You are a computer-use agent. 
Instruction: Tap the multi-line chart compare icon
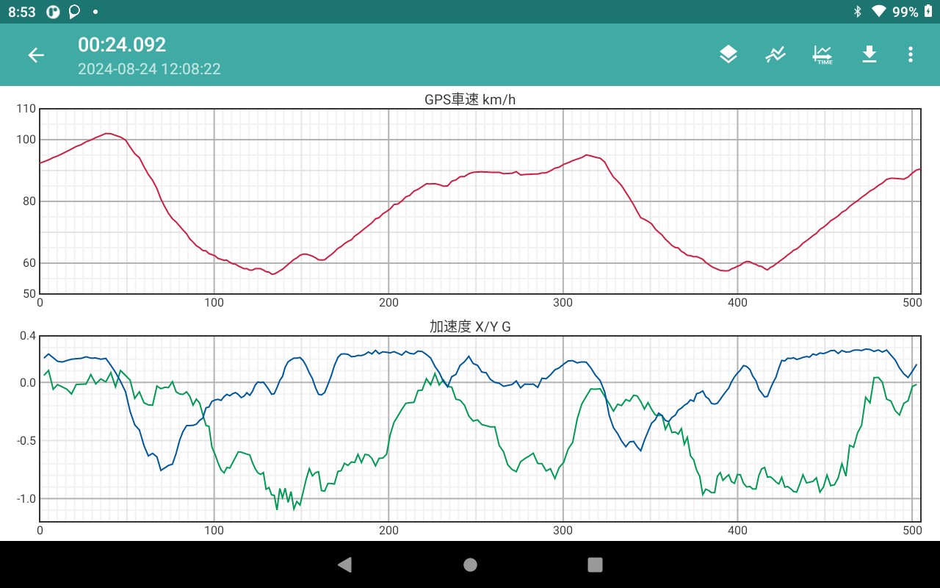775,54
